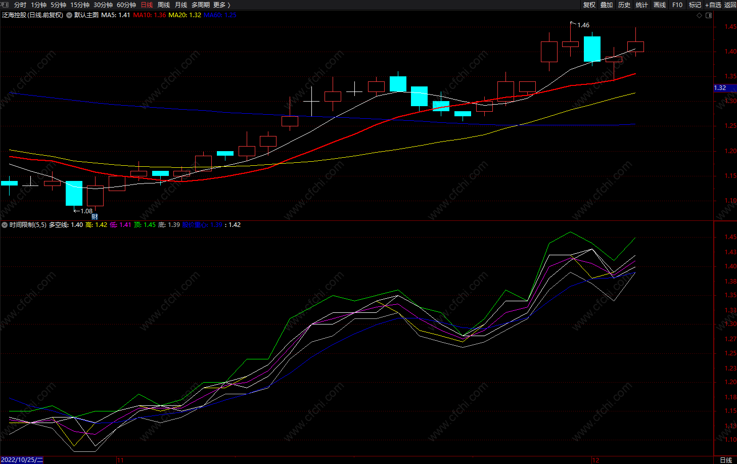Open the 多周期 multi-period view

[x=200, y=5]
